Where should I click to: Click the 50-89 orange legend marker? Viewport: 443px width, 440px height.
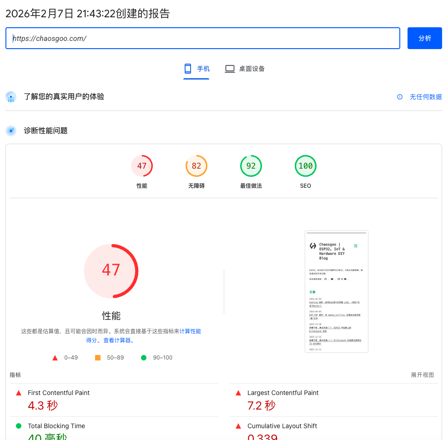coord(97,358)
